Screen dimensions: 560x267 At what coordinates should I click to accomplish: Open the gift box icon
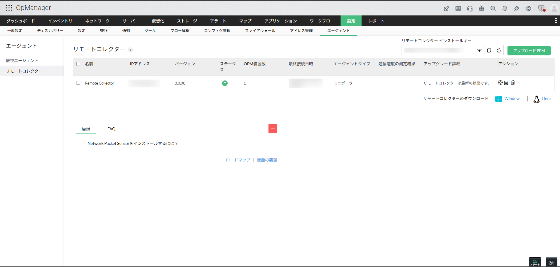[x=482, y=8]
